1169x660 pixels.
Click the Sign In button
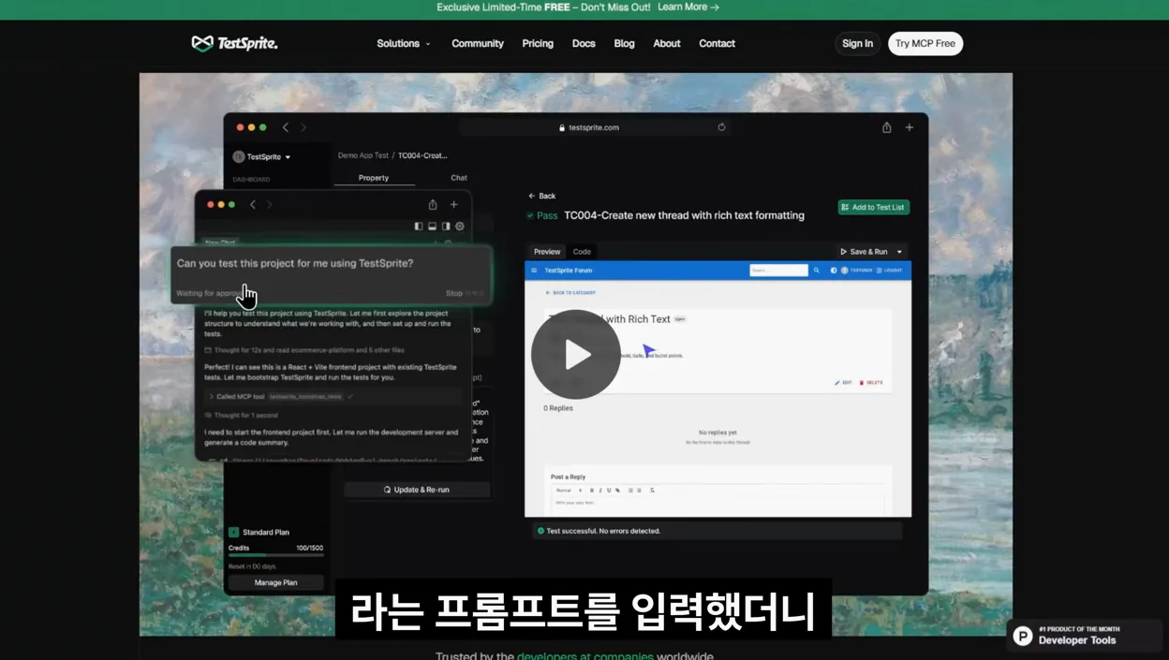click(857, 43)
